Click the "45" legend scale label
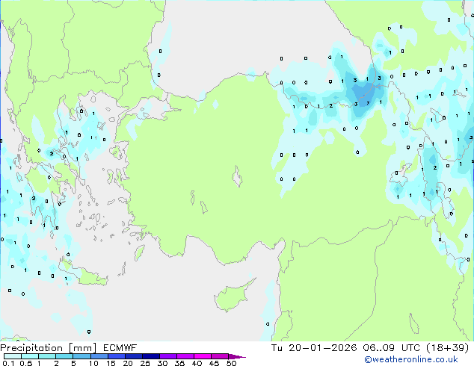Image resolution: width=474 pixels, height=366 pixels. click(x=214, y=363)
